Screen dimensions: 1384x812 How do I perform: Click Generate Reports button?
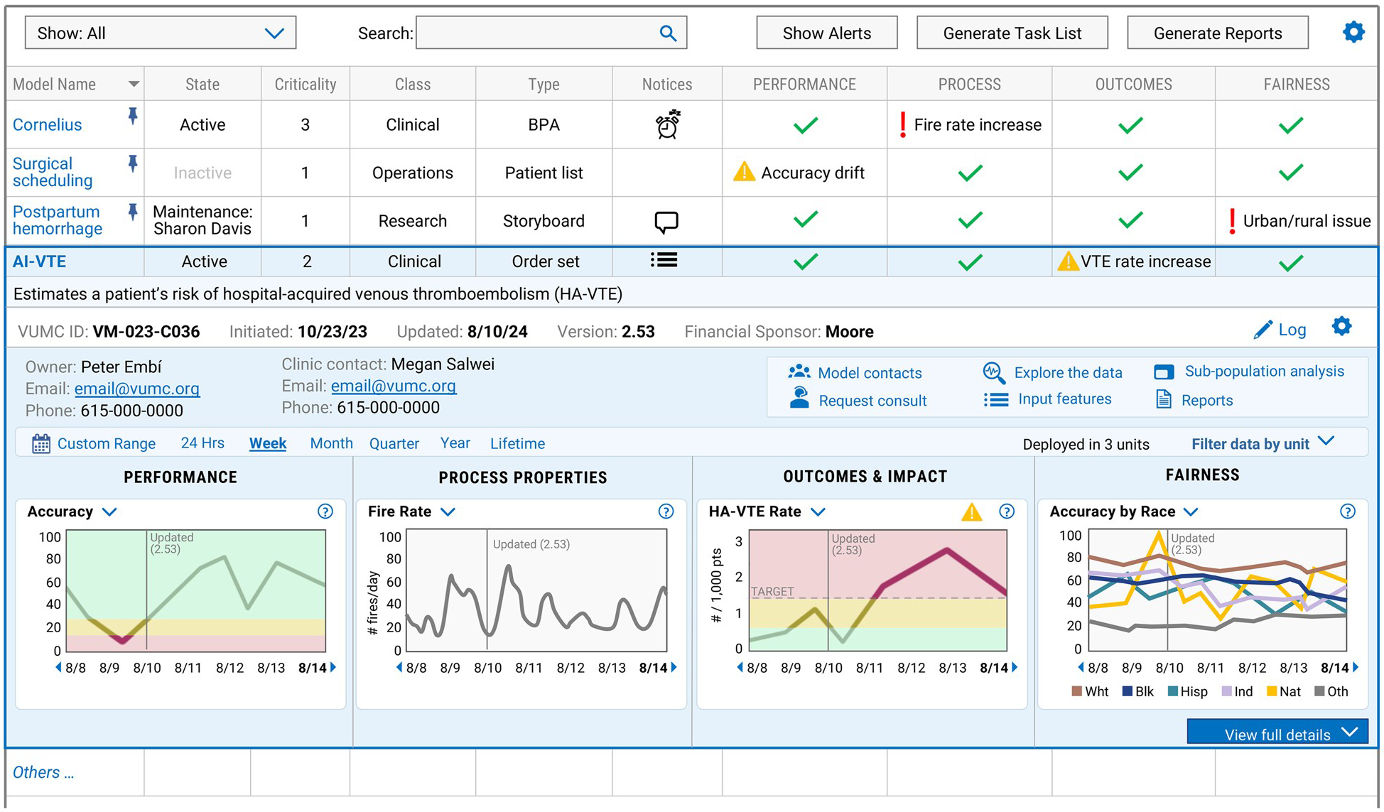point(1218,33)
